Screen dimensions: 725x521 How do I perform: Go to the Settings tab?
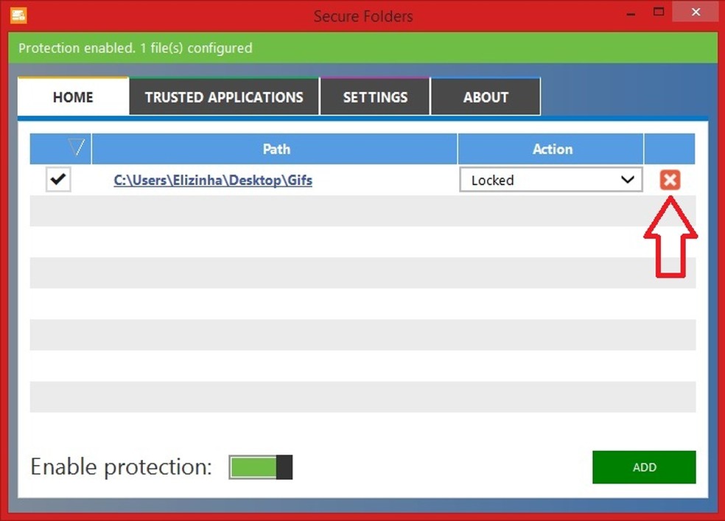pos(375,97)
